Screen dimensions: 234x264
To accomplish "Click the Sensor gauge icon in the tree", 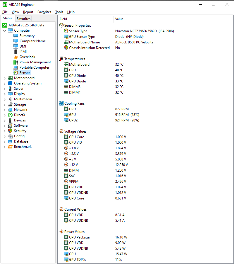I will [16, 73].
